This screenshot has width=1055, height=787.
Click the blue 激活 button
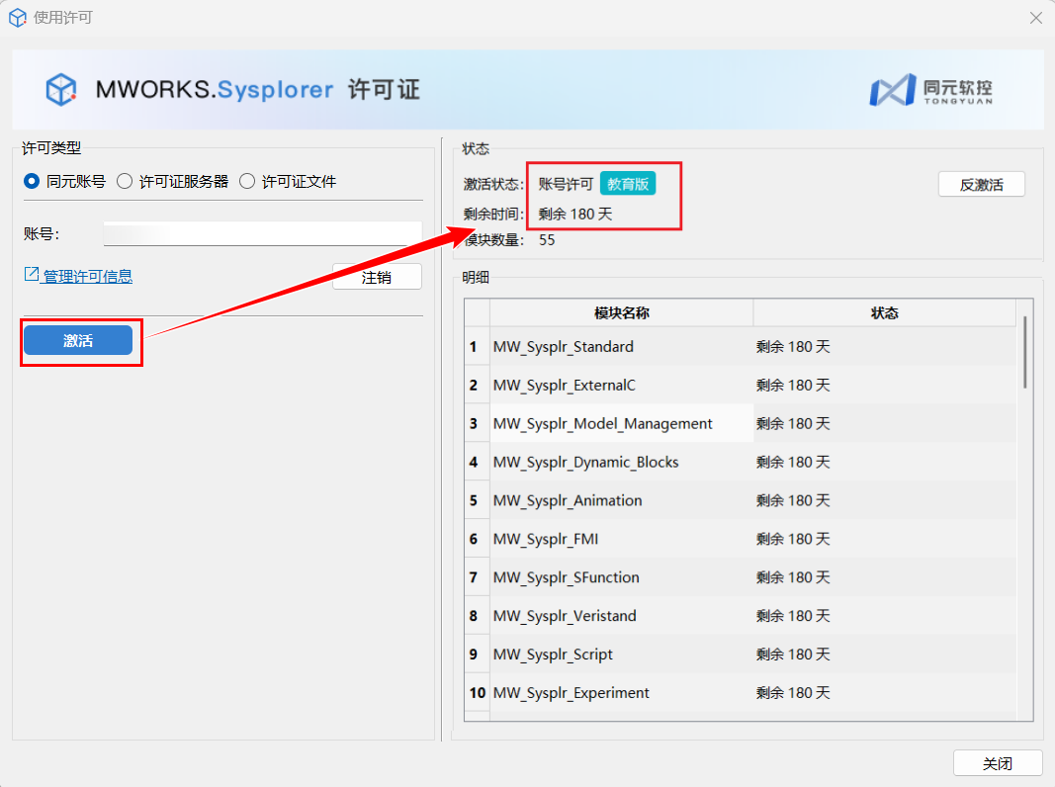pos(78,340)
